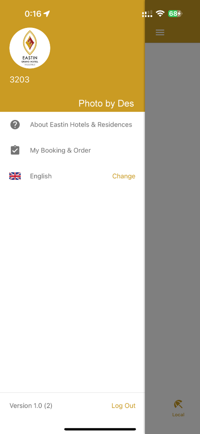This screenshot has height=434, width=200.
Task: Click the hamburger menu icon
Action: (160, 32)
